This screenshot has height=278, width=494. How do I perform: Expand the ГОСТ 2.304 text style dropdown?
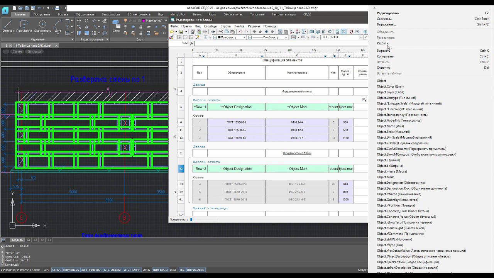(x=360, y=37)
